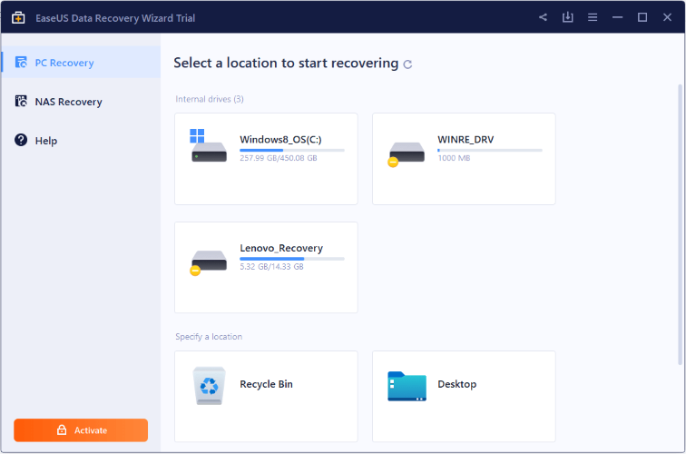Choose the Desktop folder icon
The width and height of the screenshot is (686, 454).
pyautogui.click(x=407, y=386)
